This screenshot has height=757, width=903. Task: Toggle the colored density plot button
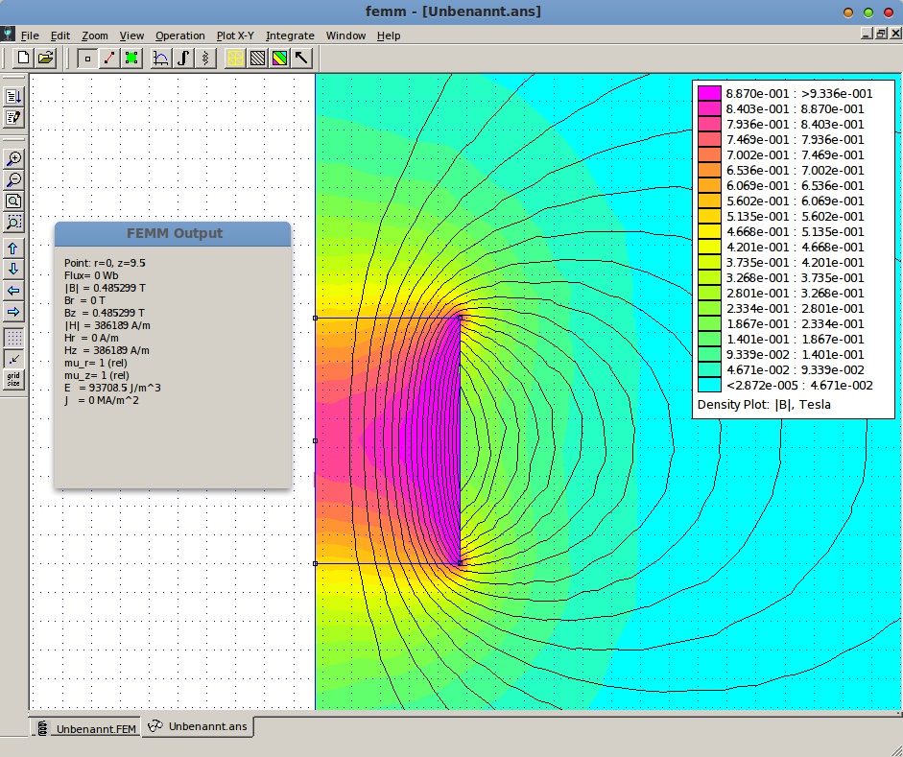[279, 59]
